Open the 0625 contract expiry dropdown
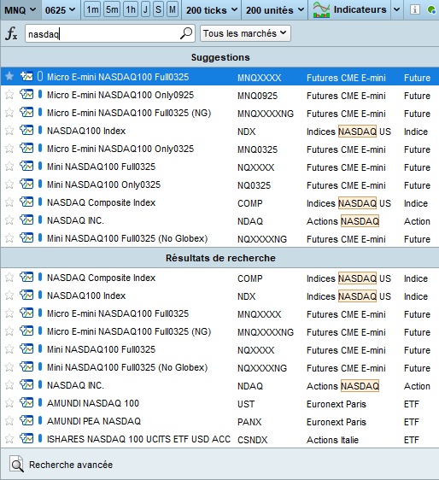 pyautogui.click(x=61, y=10)
